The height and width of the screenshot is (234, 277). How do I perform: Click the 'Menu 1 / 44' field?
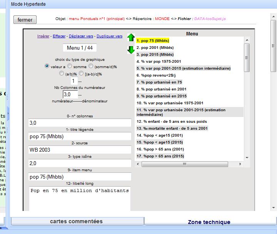(80, 48)
